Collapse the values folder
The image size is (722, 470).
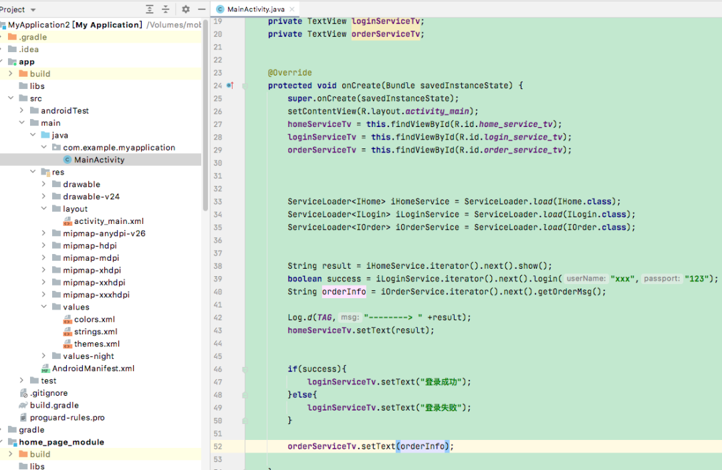[x=43, y=307]
